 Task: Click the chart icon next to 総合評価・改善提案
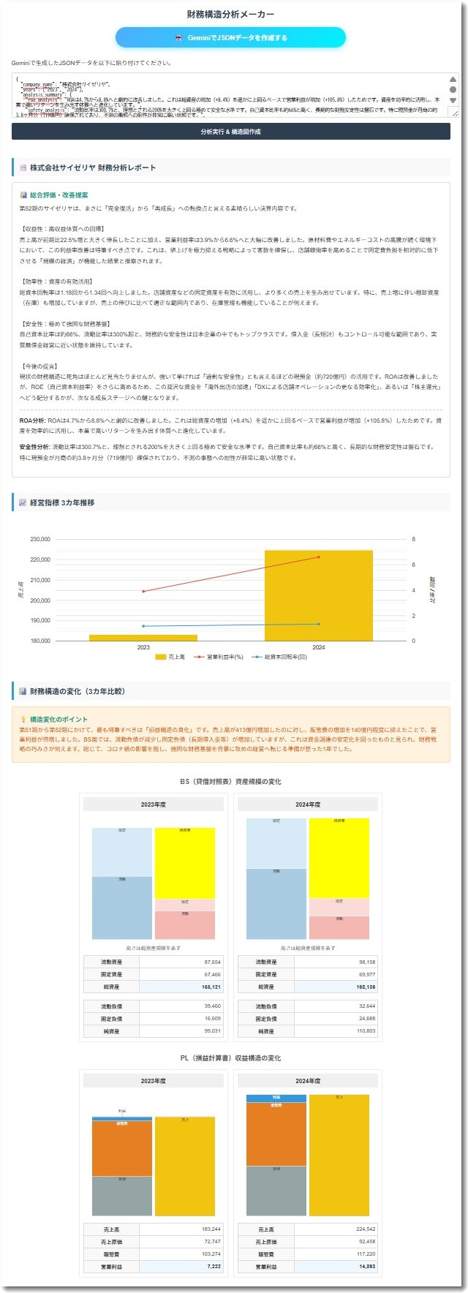(23, 195)
